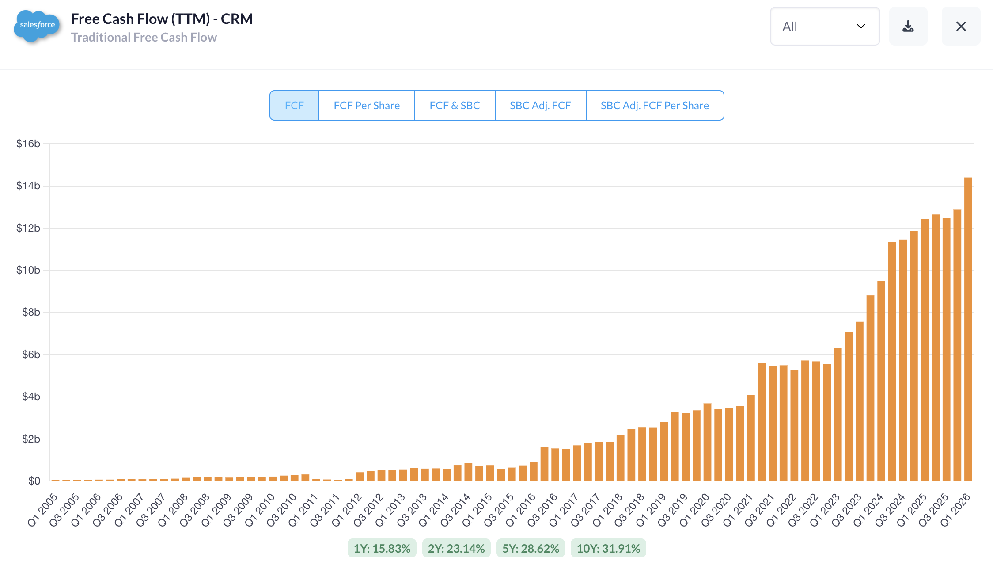Close the chart with the X icon
This screenshot has height=565, width=993.
pyautogui.click(x=961, y=27)
